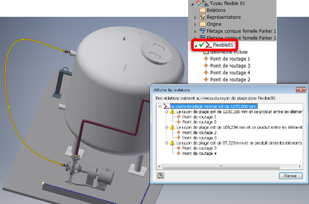Viewport: 309px width, 204px height.
Task: Expand first Filetage conique femelle Parker node
Action: point(195,31)
